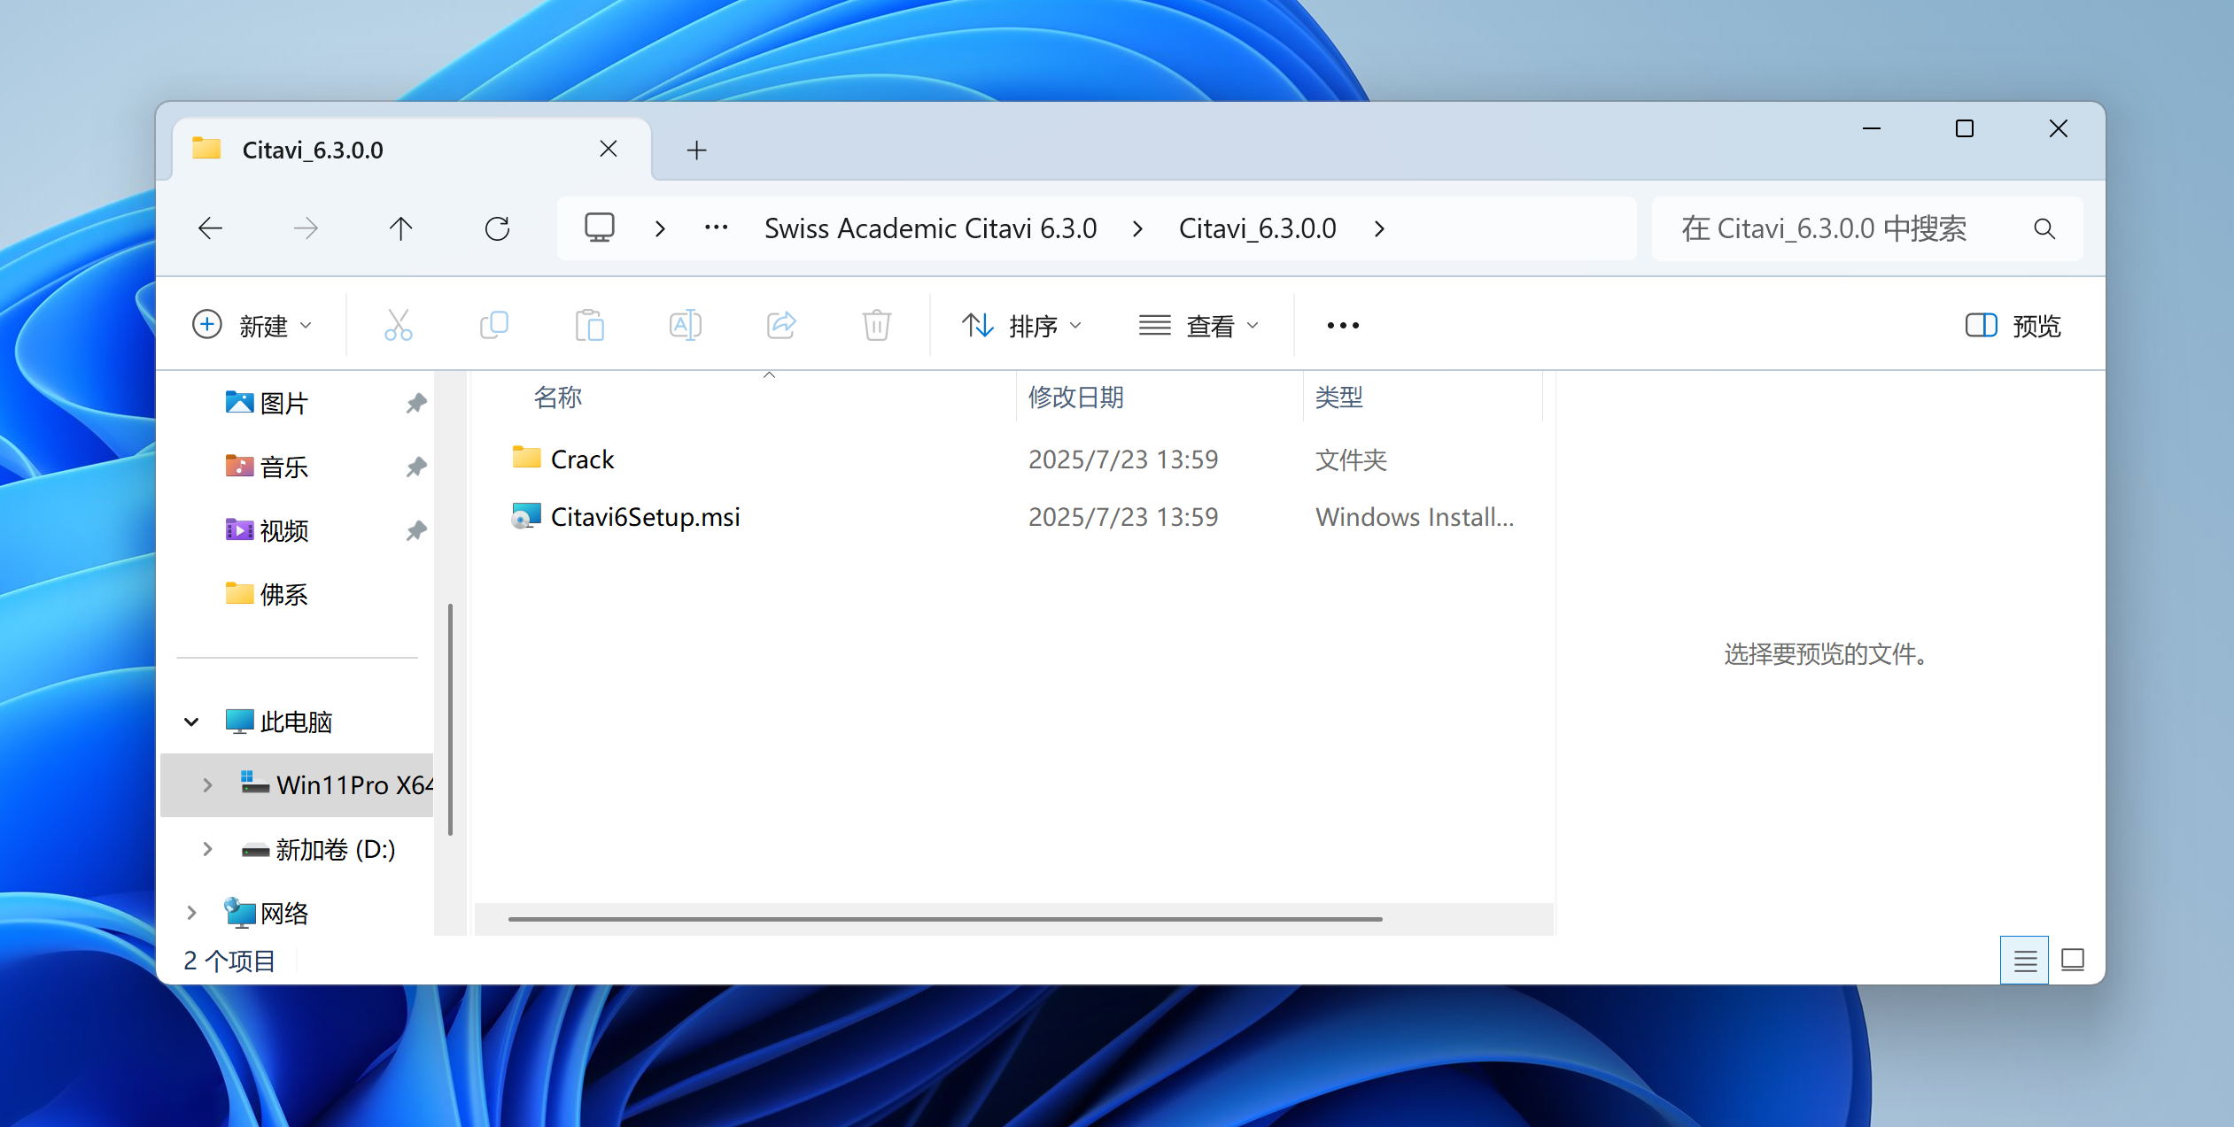Switch to details list view
This screenshot has height=1127, width=2234.
click(2024, 961)
